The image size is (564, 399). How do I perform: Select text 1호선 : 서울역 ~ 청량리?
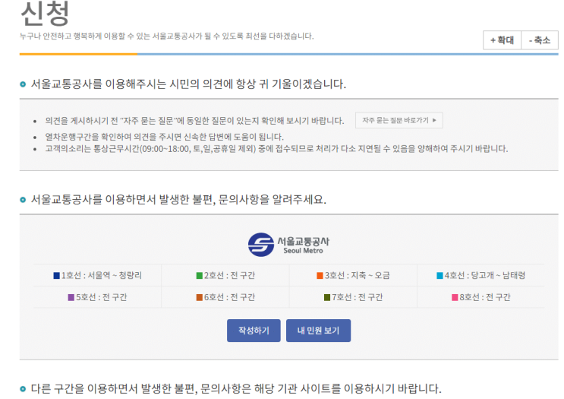click(102, 275)
